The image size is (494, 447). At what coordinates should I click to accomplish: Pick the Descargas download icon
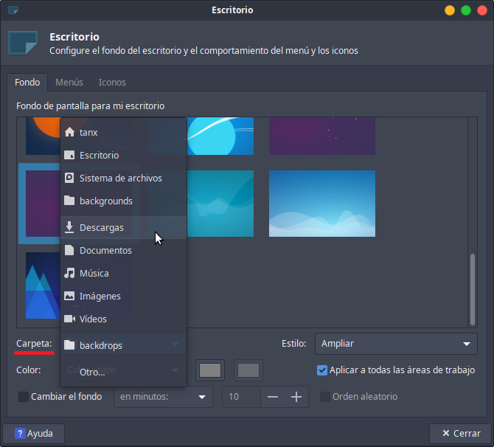(x=69, y=227)
